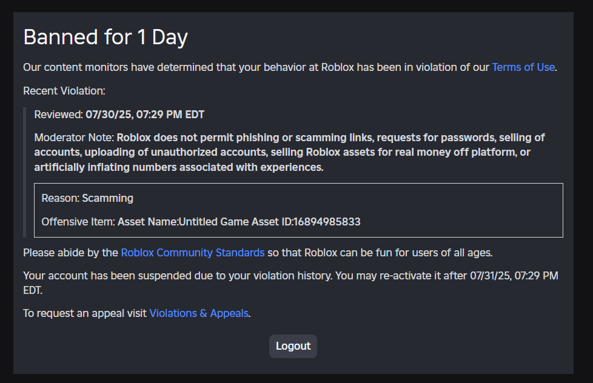This screenshot has height=383, width=593.
Task: Click the "Please abide by the" text
Action: 70,252
